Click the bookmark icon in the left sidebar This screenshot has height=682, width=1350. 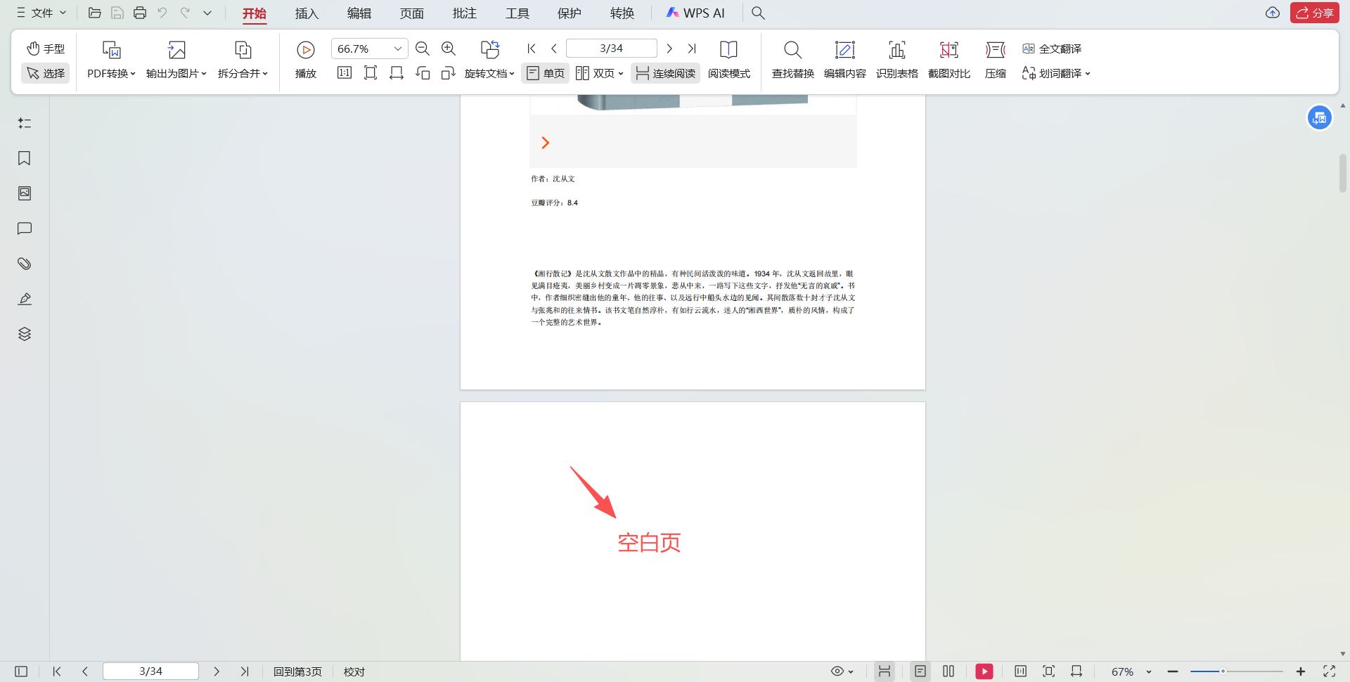24,158
